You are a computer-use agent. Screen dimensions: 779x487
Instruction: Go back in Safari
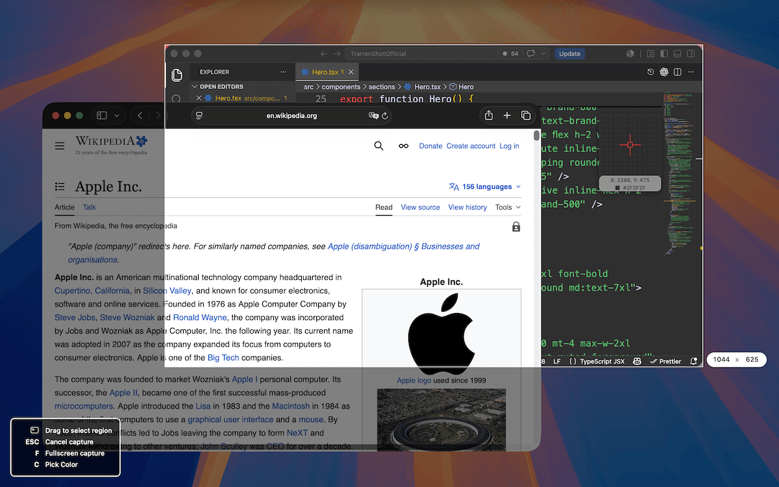tap(140, 116)
